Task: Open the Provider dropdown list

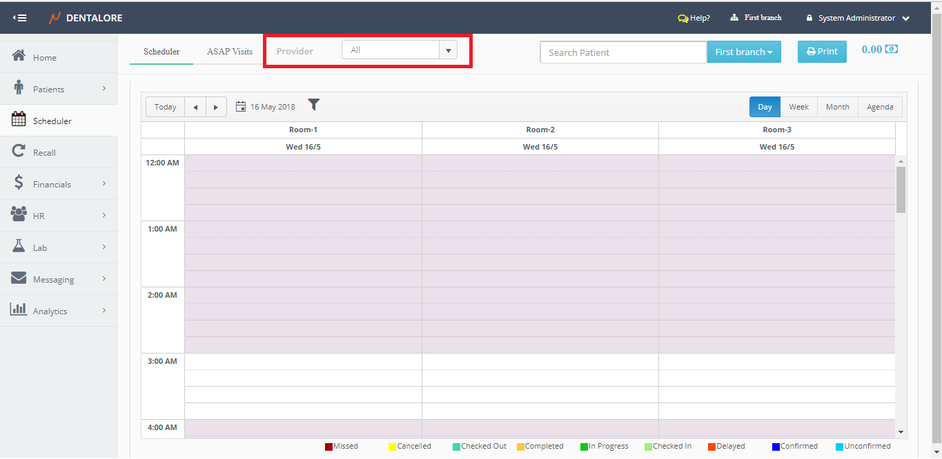Action: (x=448, y=50)
